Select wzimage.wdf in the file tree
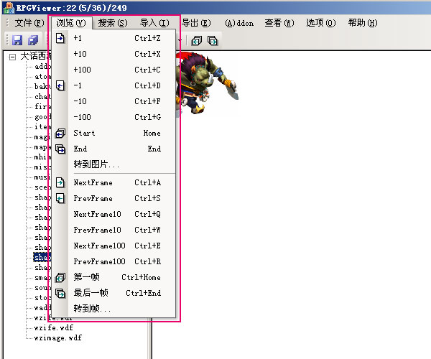 tap(58, 338)
